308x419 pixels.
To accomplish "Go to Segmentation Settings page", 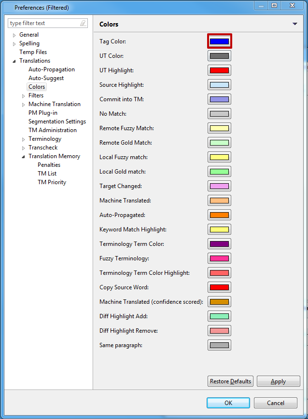I will pyautogui.click(x=57, y=122).
